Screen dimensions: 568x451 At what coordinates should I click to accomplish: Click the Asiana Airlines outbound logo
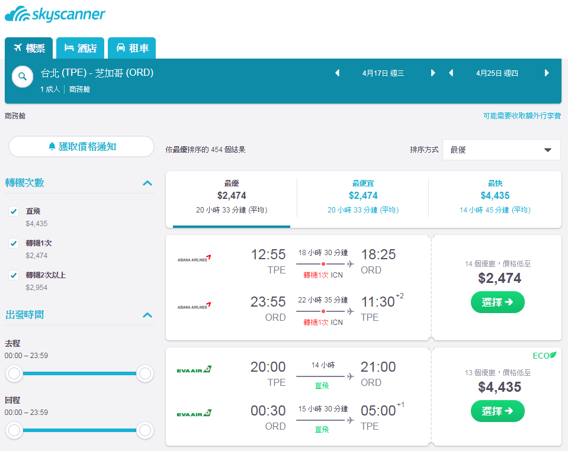[x=194, y=259]
